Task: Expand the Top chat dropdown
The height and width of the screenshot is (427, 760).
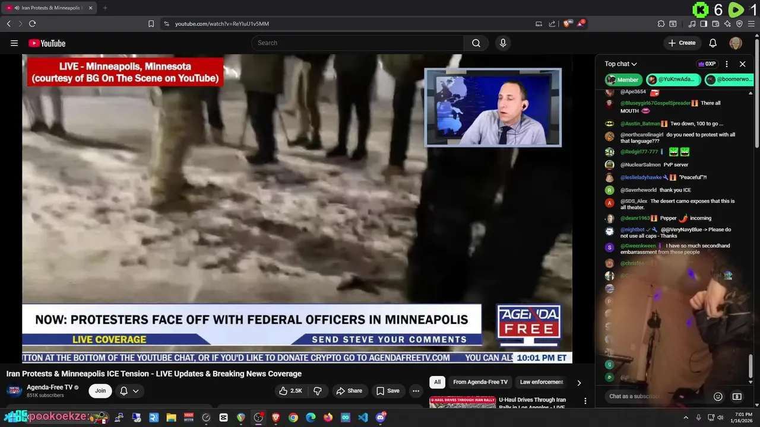Action: pyautogui.click(x=620, y=63)
